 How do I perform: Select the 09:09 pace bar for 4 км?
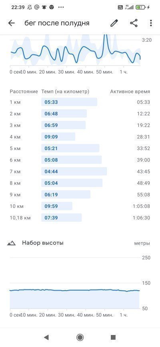point(58,137)
